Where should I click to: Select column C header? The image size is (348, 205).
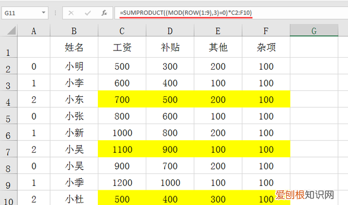click(x=122, y=30)
